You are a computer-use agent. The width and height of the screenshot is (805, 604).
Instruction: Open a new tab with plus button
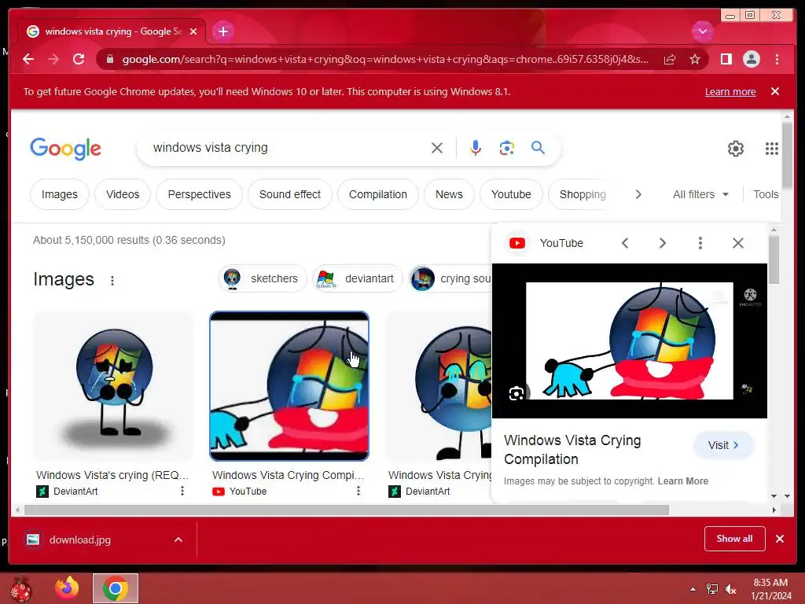click(222, 31)
